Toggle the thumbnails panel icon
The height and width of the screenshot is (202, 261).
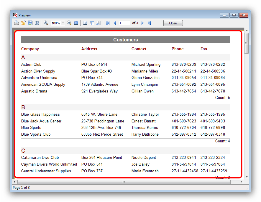pyautogui.click(x=92, y=23)
